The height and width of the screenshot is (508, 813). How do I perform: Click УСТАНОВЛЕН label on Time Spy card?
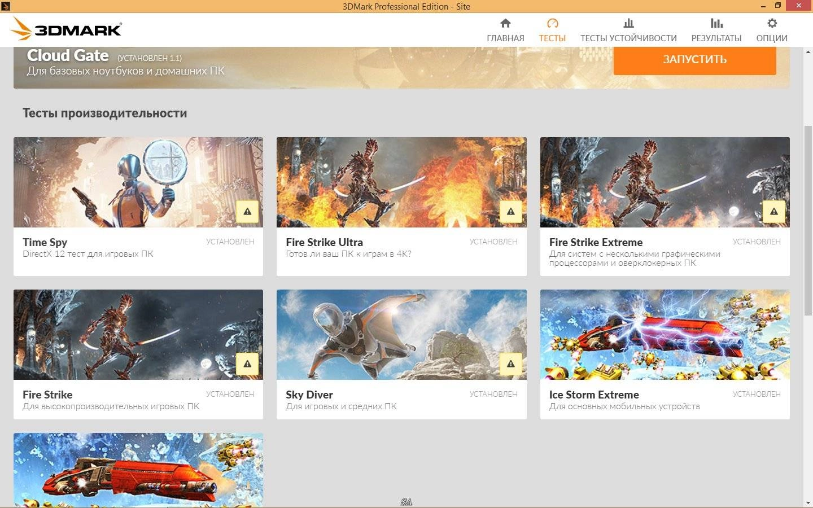click(230, 242)
